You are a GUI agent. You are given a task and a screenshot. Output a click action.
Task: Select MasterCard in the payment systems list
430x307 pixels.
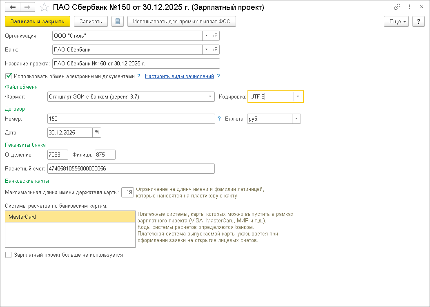click(x=70, y=217)
